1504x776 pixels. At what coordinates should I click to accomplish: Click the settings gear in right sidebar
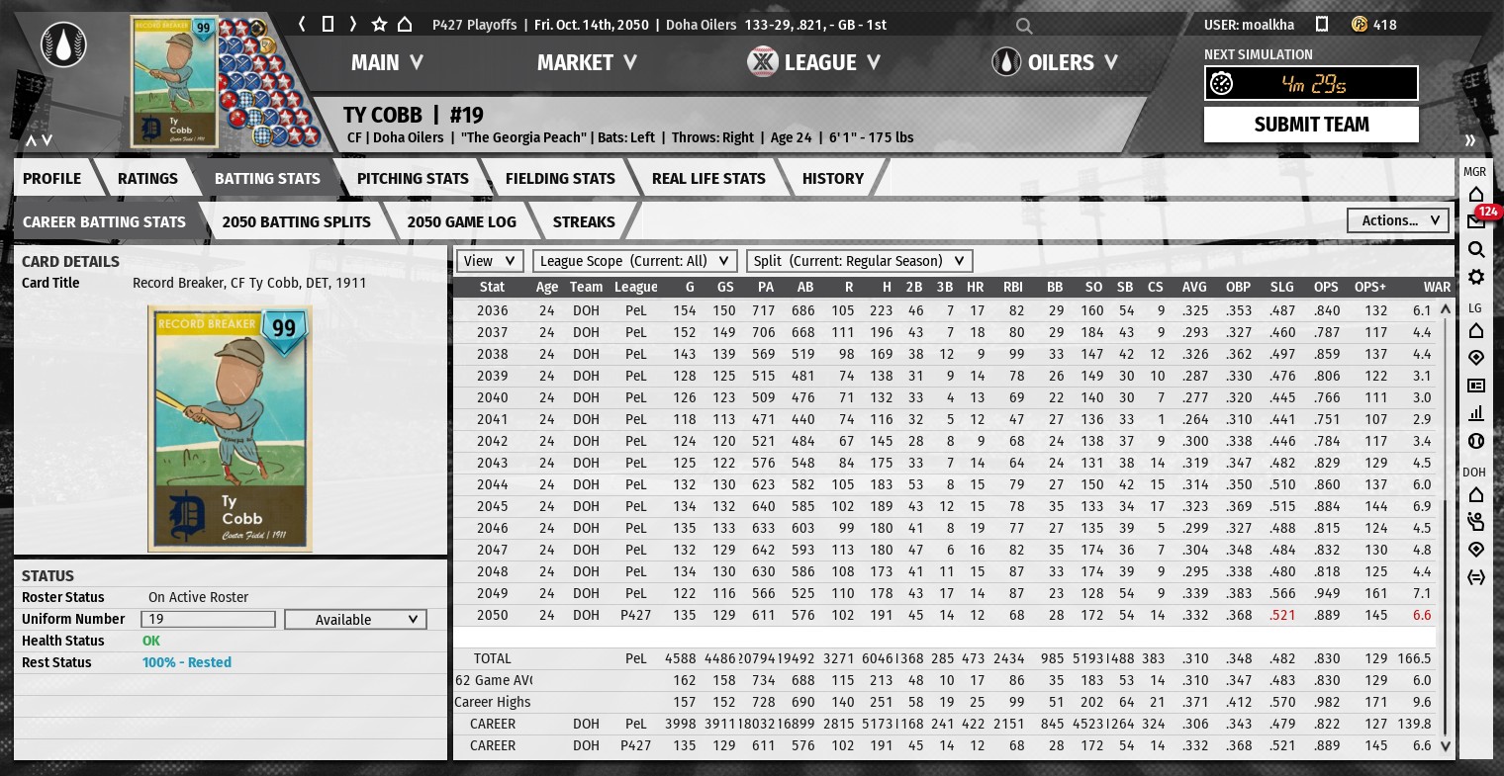[x=1475, y=277]
